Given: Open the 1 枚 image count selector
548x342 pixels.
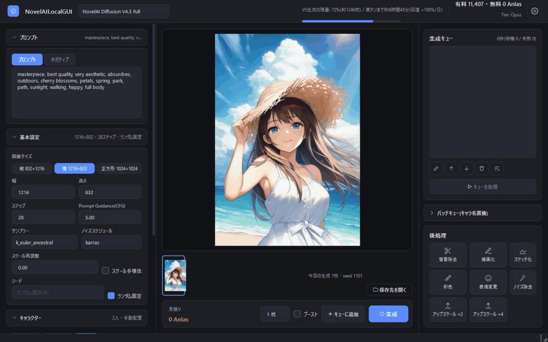Looking at the screenshot, I should coord(275,314).
